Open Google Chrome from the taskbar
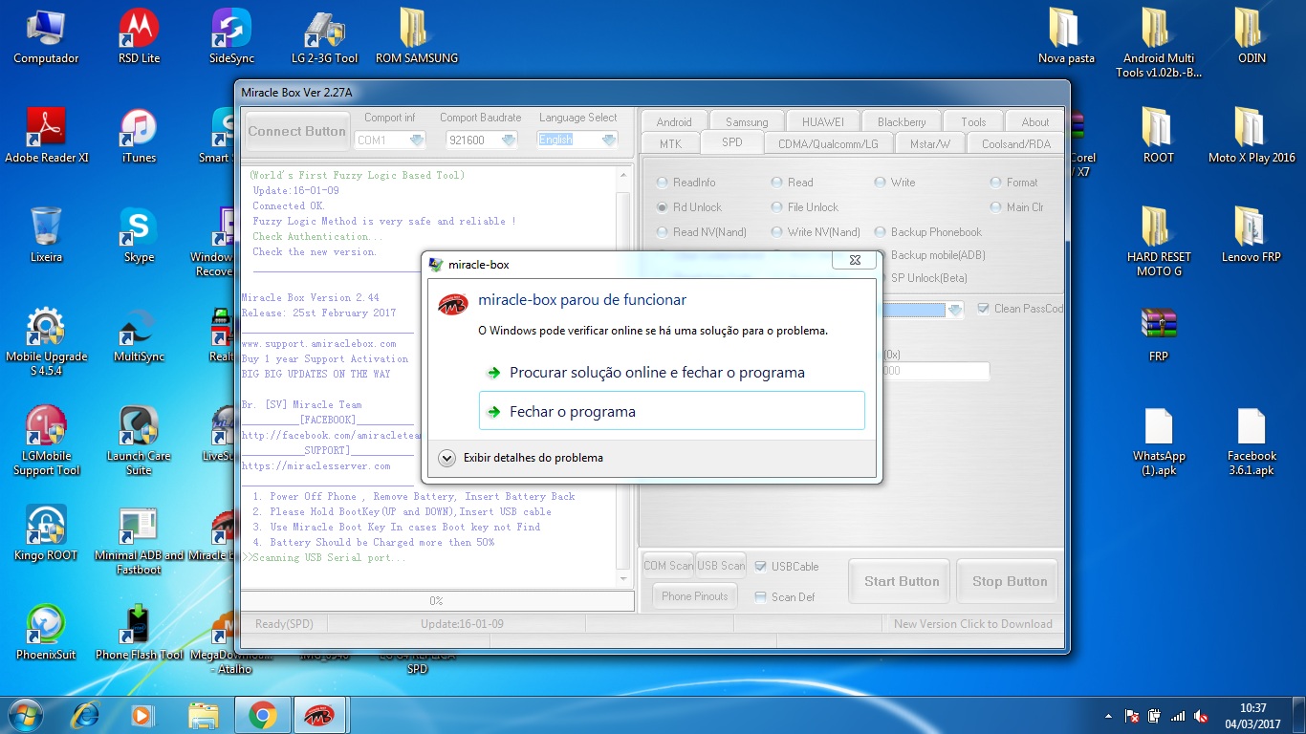The image size is (1306, 734). [262, 715]
